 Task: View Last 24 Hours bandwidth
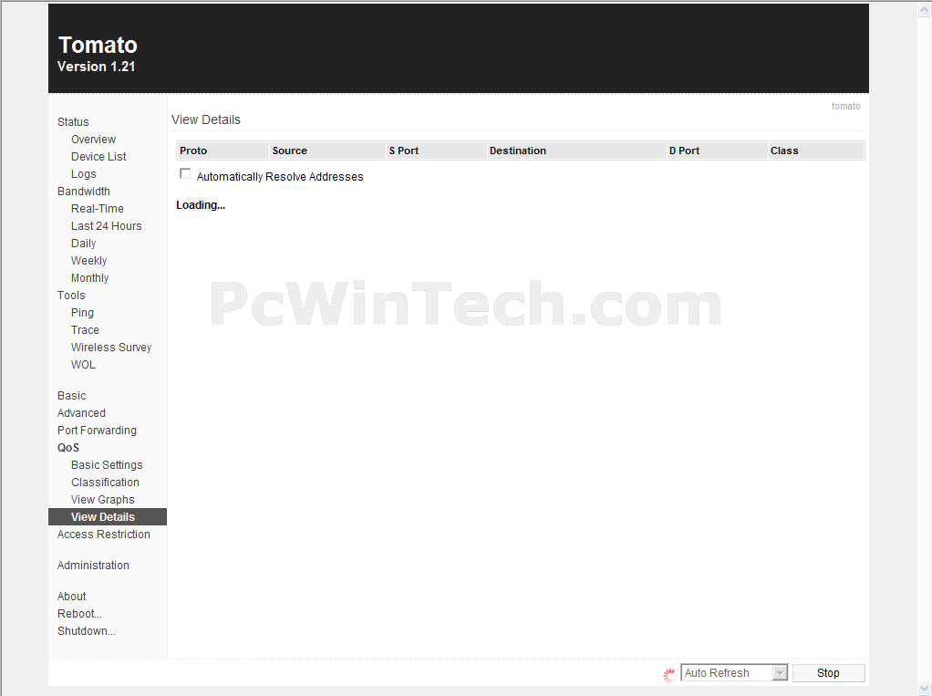point(107,226)
